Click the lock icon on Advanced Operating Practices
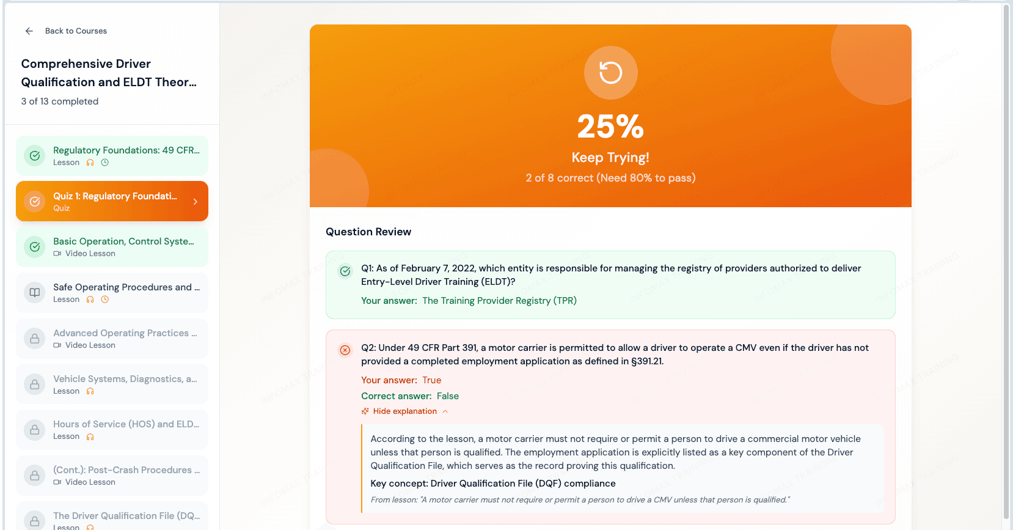 point(34,338)
